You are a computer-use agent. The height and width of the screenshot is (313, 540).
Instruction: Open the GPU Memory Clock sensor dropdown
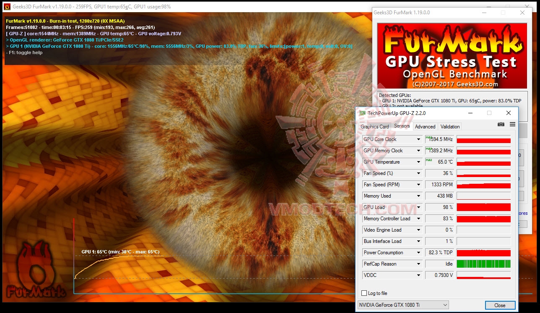point(418,151)
